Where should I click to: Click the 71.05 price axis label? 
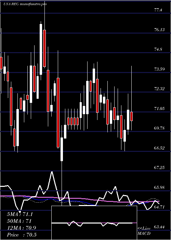[x=159, y=109]
